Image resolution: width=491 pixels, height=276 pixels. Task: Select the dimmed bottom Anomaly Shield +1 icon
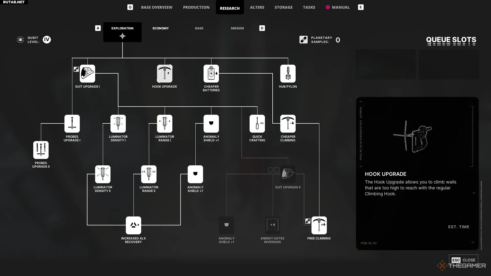227,225
